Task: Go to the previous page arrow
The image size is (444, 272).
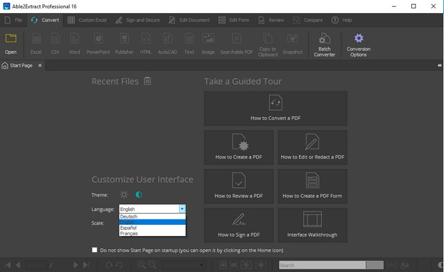Action: (18, 265)
